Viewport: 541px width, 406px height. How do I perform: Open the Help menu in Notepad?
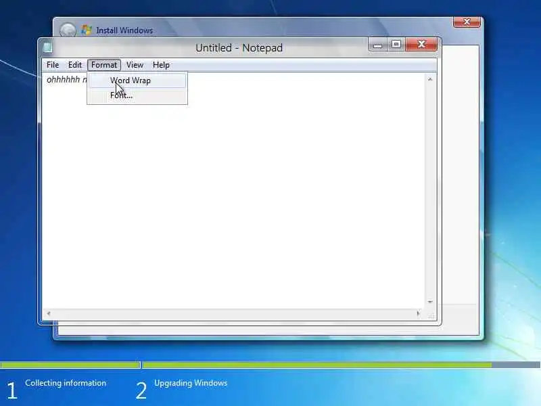click(x=161, y=65)
